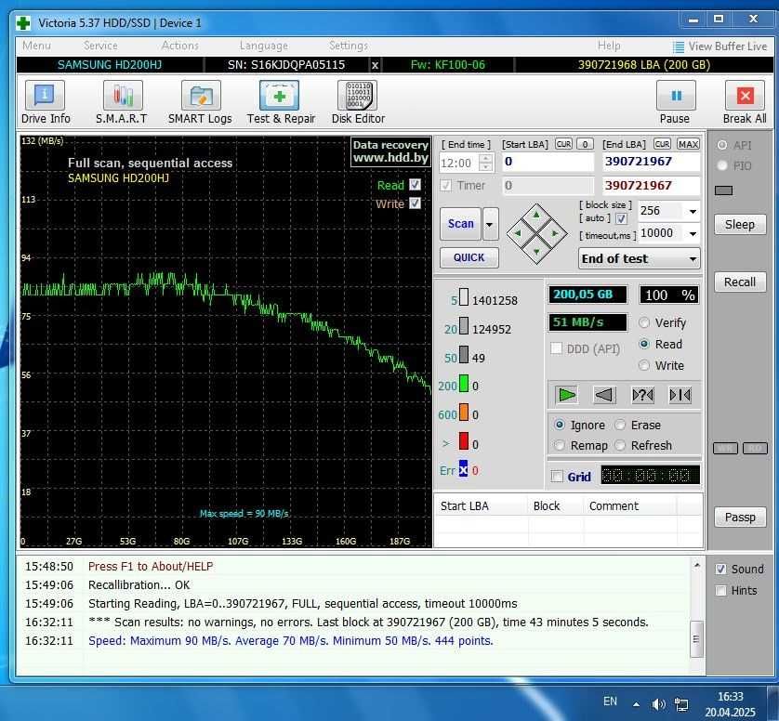This screenshot has height=721, width=779.
Task: Click the rewind back arrow button
Action: click(604, 395)
